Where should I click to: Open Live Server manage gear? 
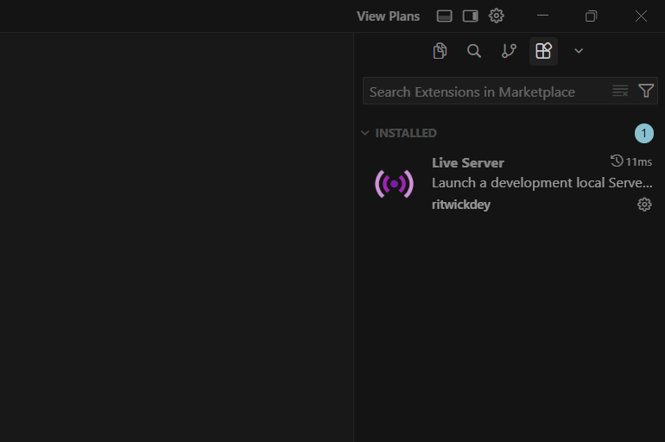point(644,205)
